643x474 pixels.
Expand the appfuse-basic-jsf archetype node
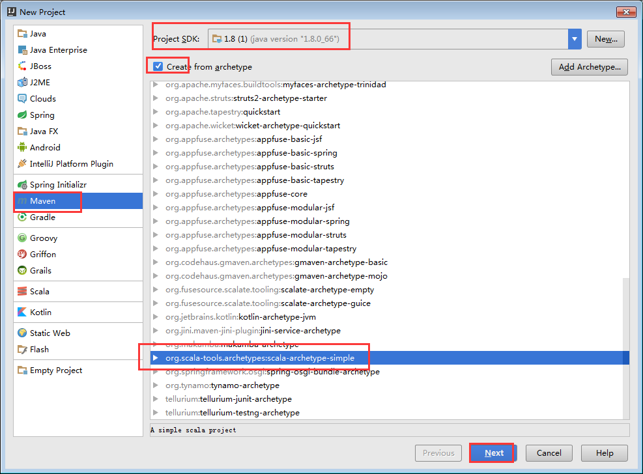coord(156,139)
